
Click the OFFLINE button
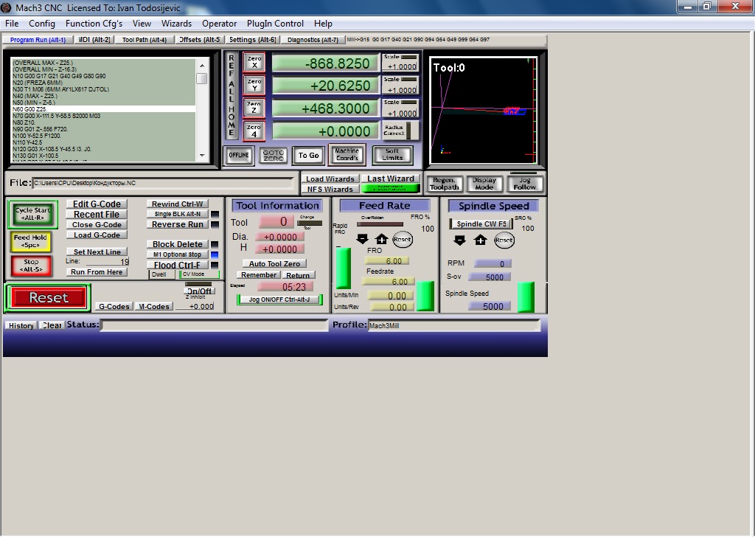pyautogui.click(x=239, y=155)
